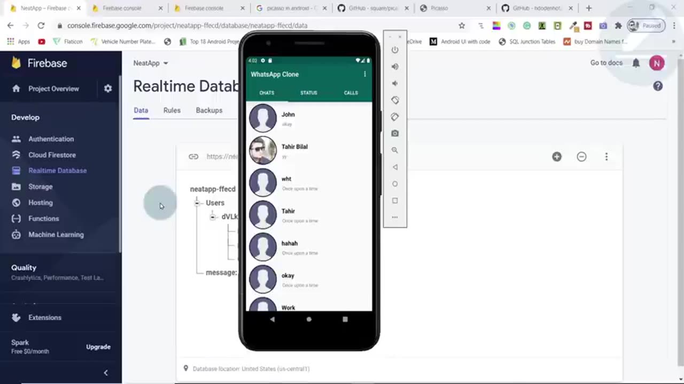Open the NeatApp project dropdown
This screenshot has height=384, width=684.
coord(151,63)
